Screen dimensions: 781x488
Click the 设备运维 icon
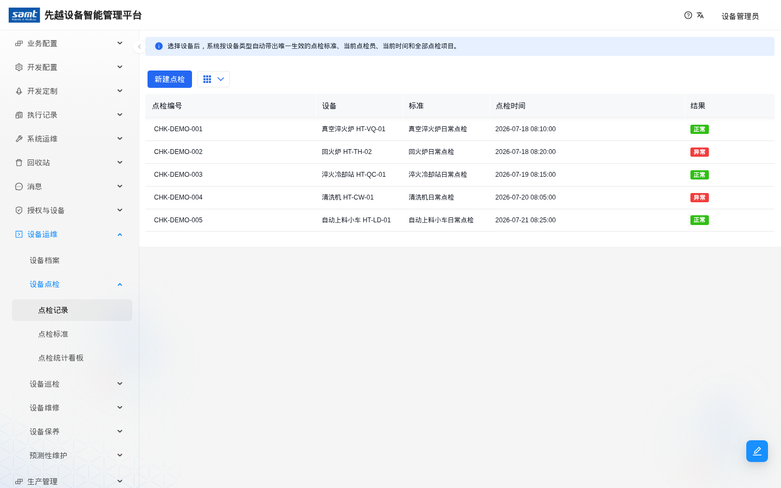pyautogui.click(x=19, y=234)
